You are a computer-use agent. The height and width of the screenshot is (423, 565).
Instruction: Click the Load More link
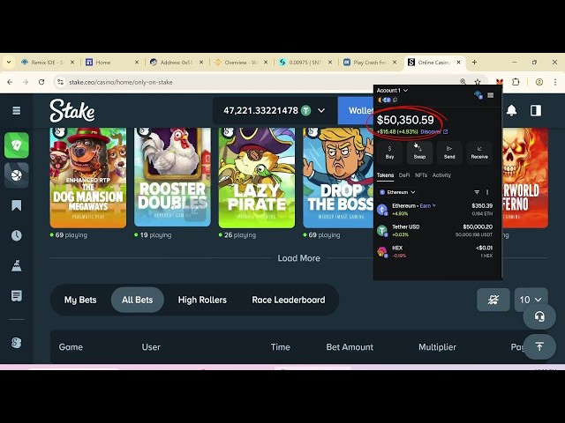tap(298, 258)
